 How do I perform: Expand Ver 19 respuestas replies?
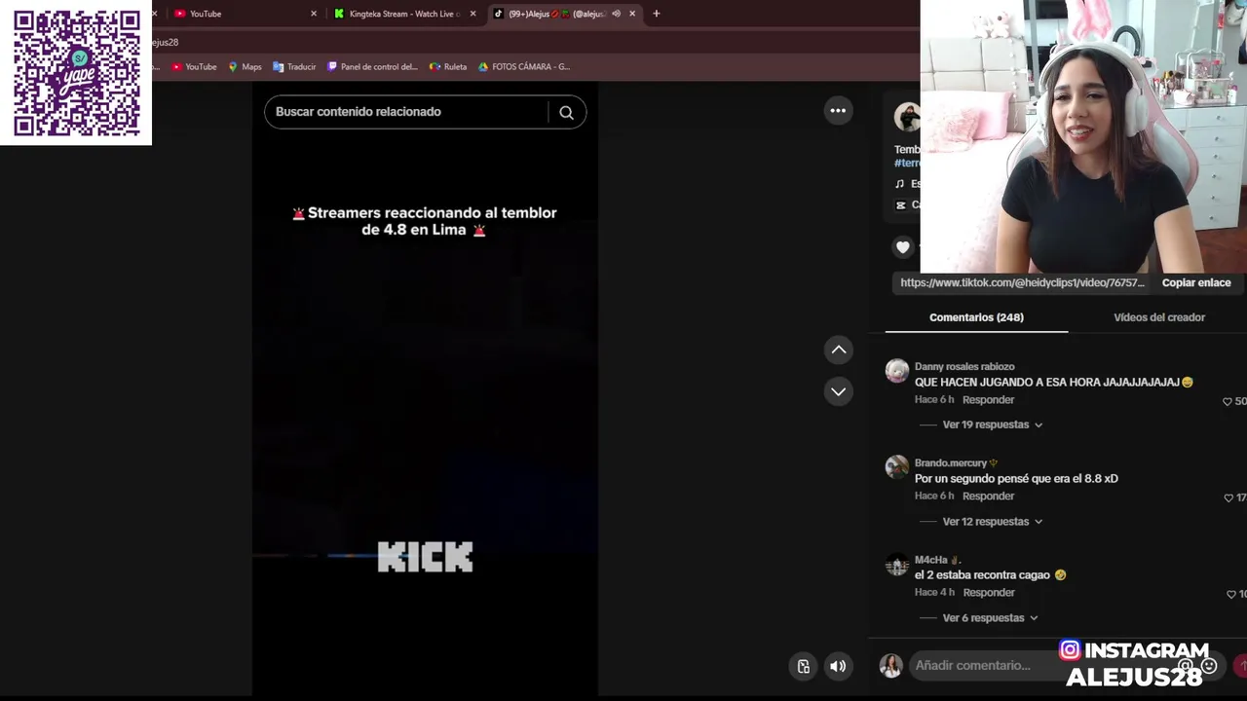[x=993, y=424]
